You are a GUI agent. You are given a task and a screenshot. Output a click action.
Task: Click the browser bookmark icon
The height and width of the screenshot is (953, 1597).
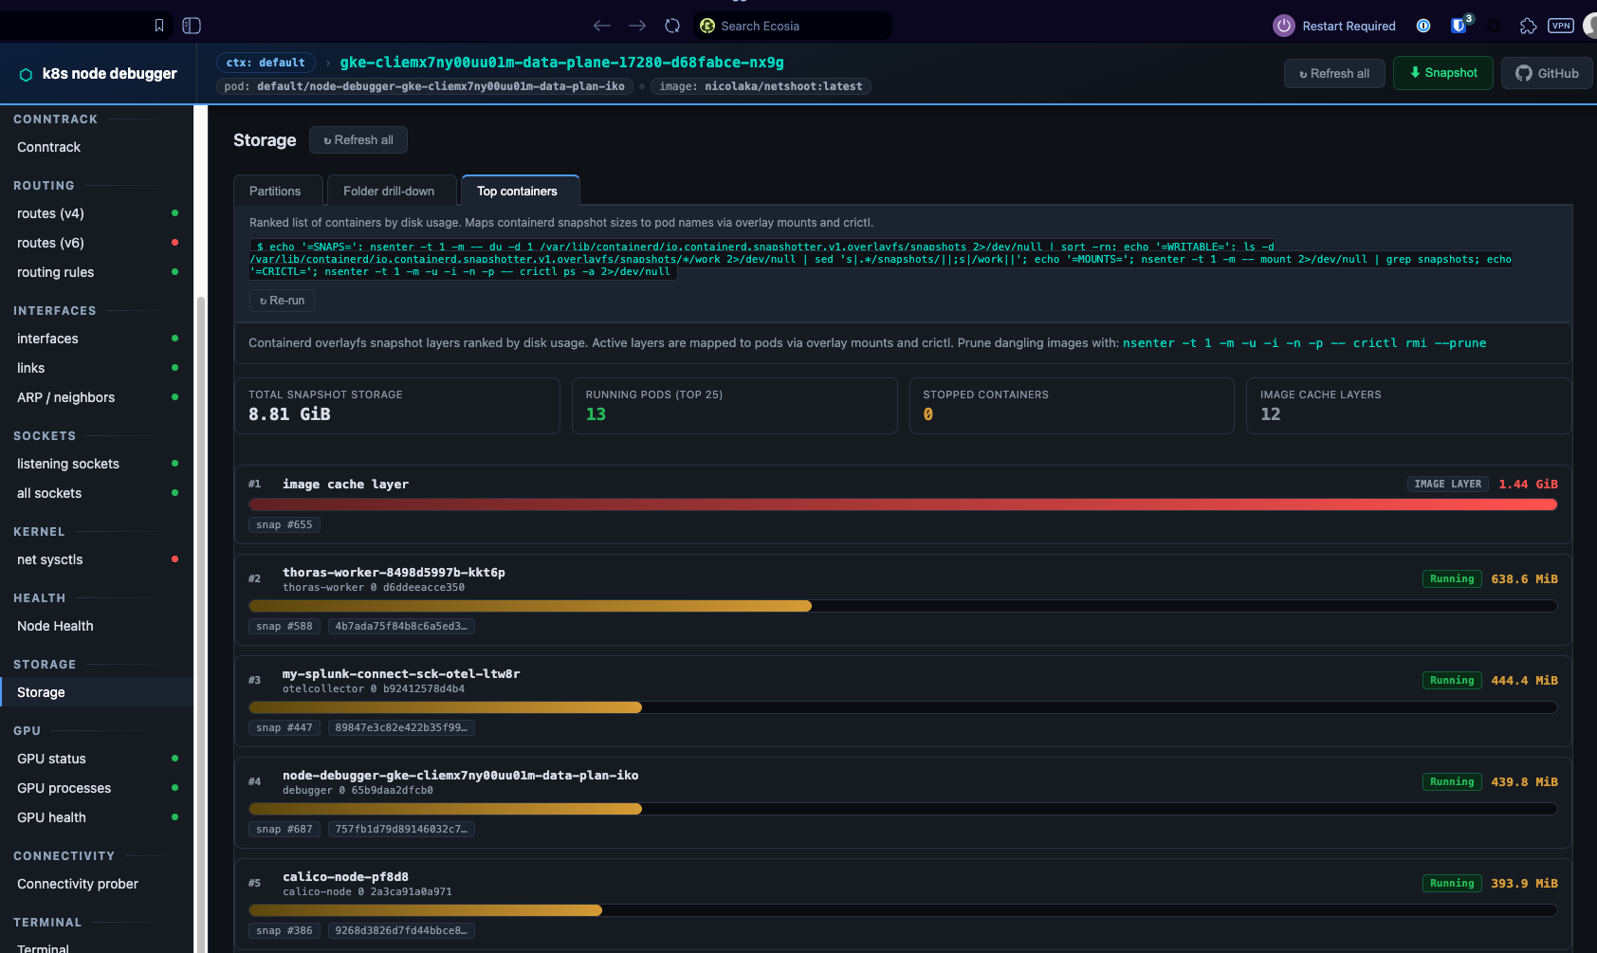tap(159, 26)
